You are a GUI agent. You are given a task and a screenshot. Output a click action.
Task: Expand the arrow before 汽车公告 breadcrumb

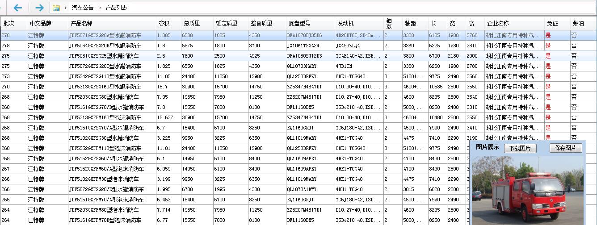[66, 8]
